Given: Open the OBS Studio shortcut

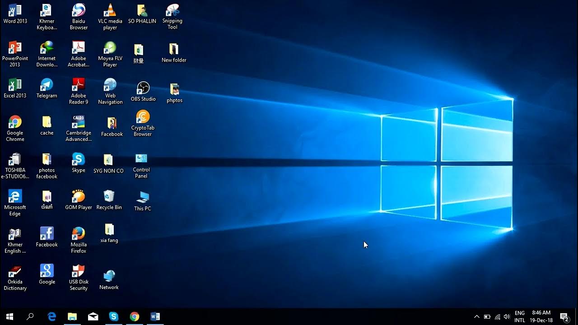Looking at the screenshot, I should coord(143,92).
